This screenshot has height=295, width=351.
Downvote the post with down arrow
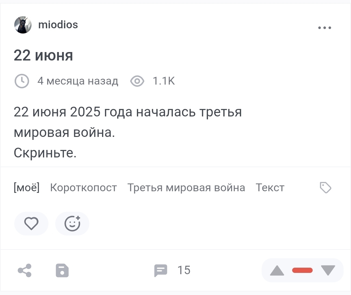tap(328, 270)
